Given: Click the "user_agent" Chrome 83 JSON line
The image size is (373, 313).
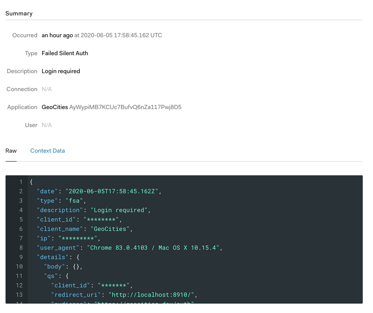Looking at the screenshot, I should (129, 248).
